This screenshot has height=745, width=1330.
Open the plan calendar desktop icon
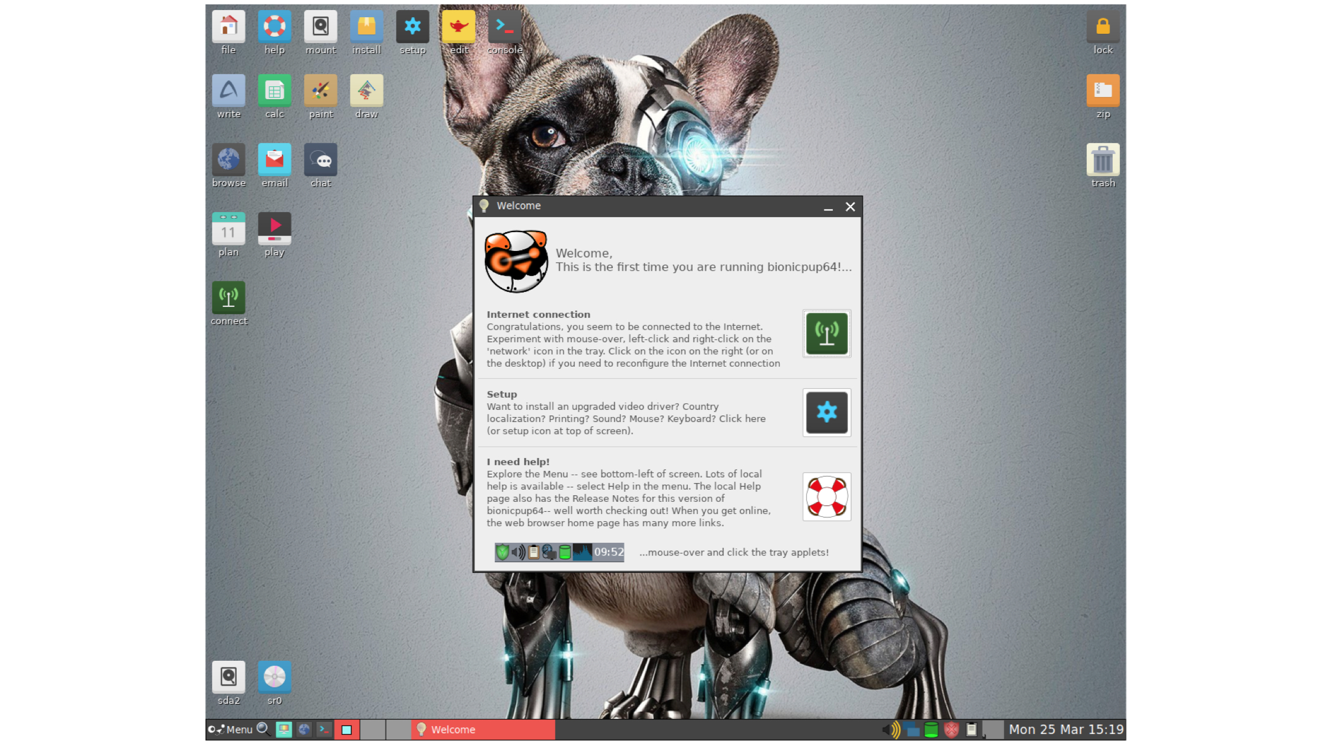[228, 229]
